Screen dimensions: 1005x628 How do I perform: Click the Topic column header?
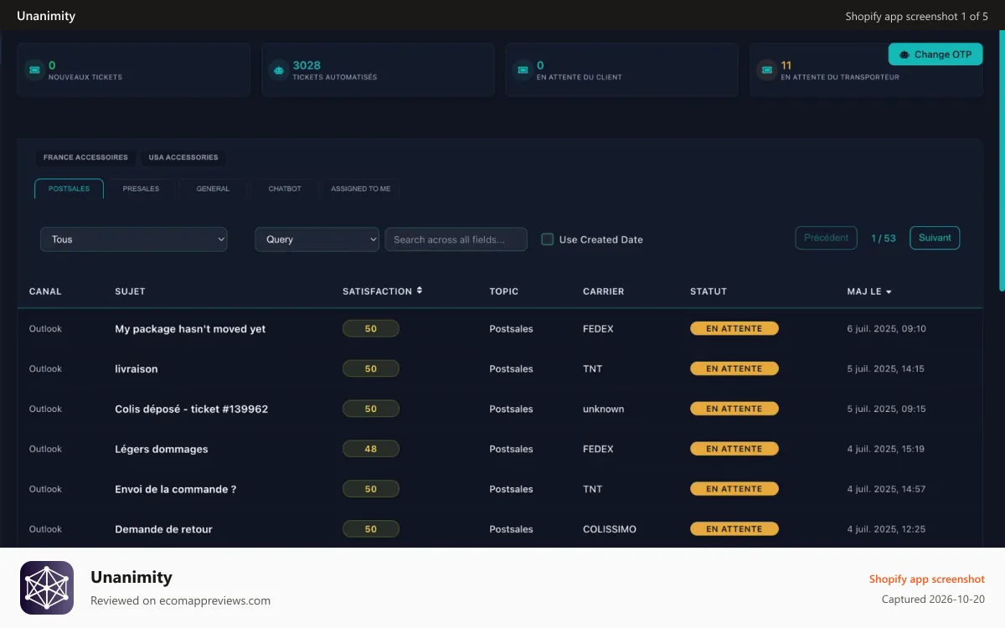tap(504, 291)
